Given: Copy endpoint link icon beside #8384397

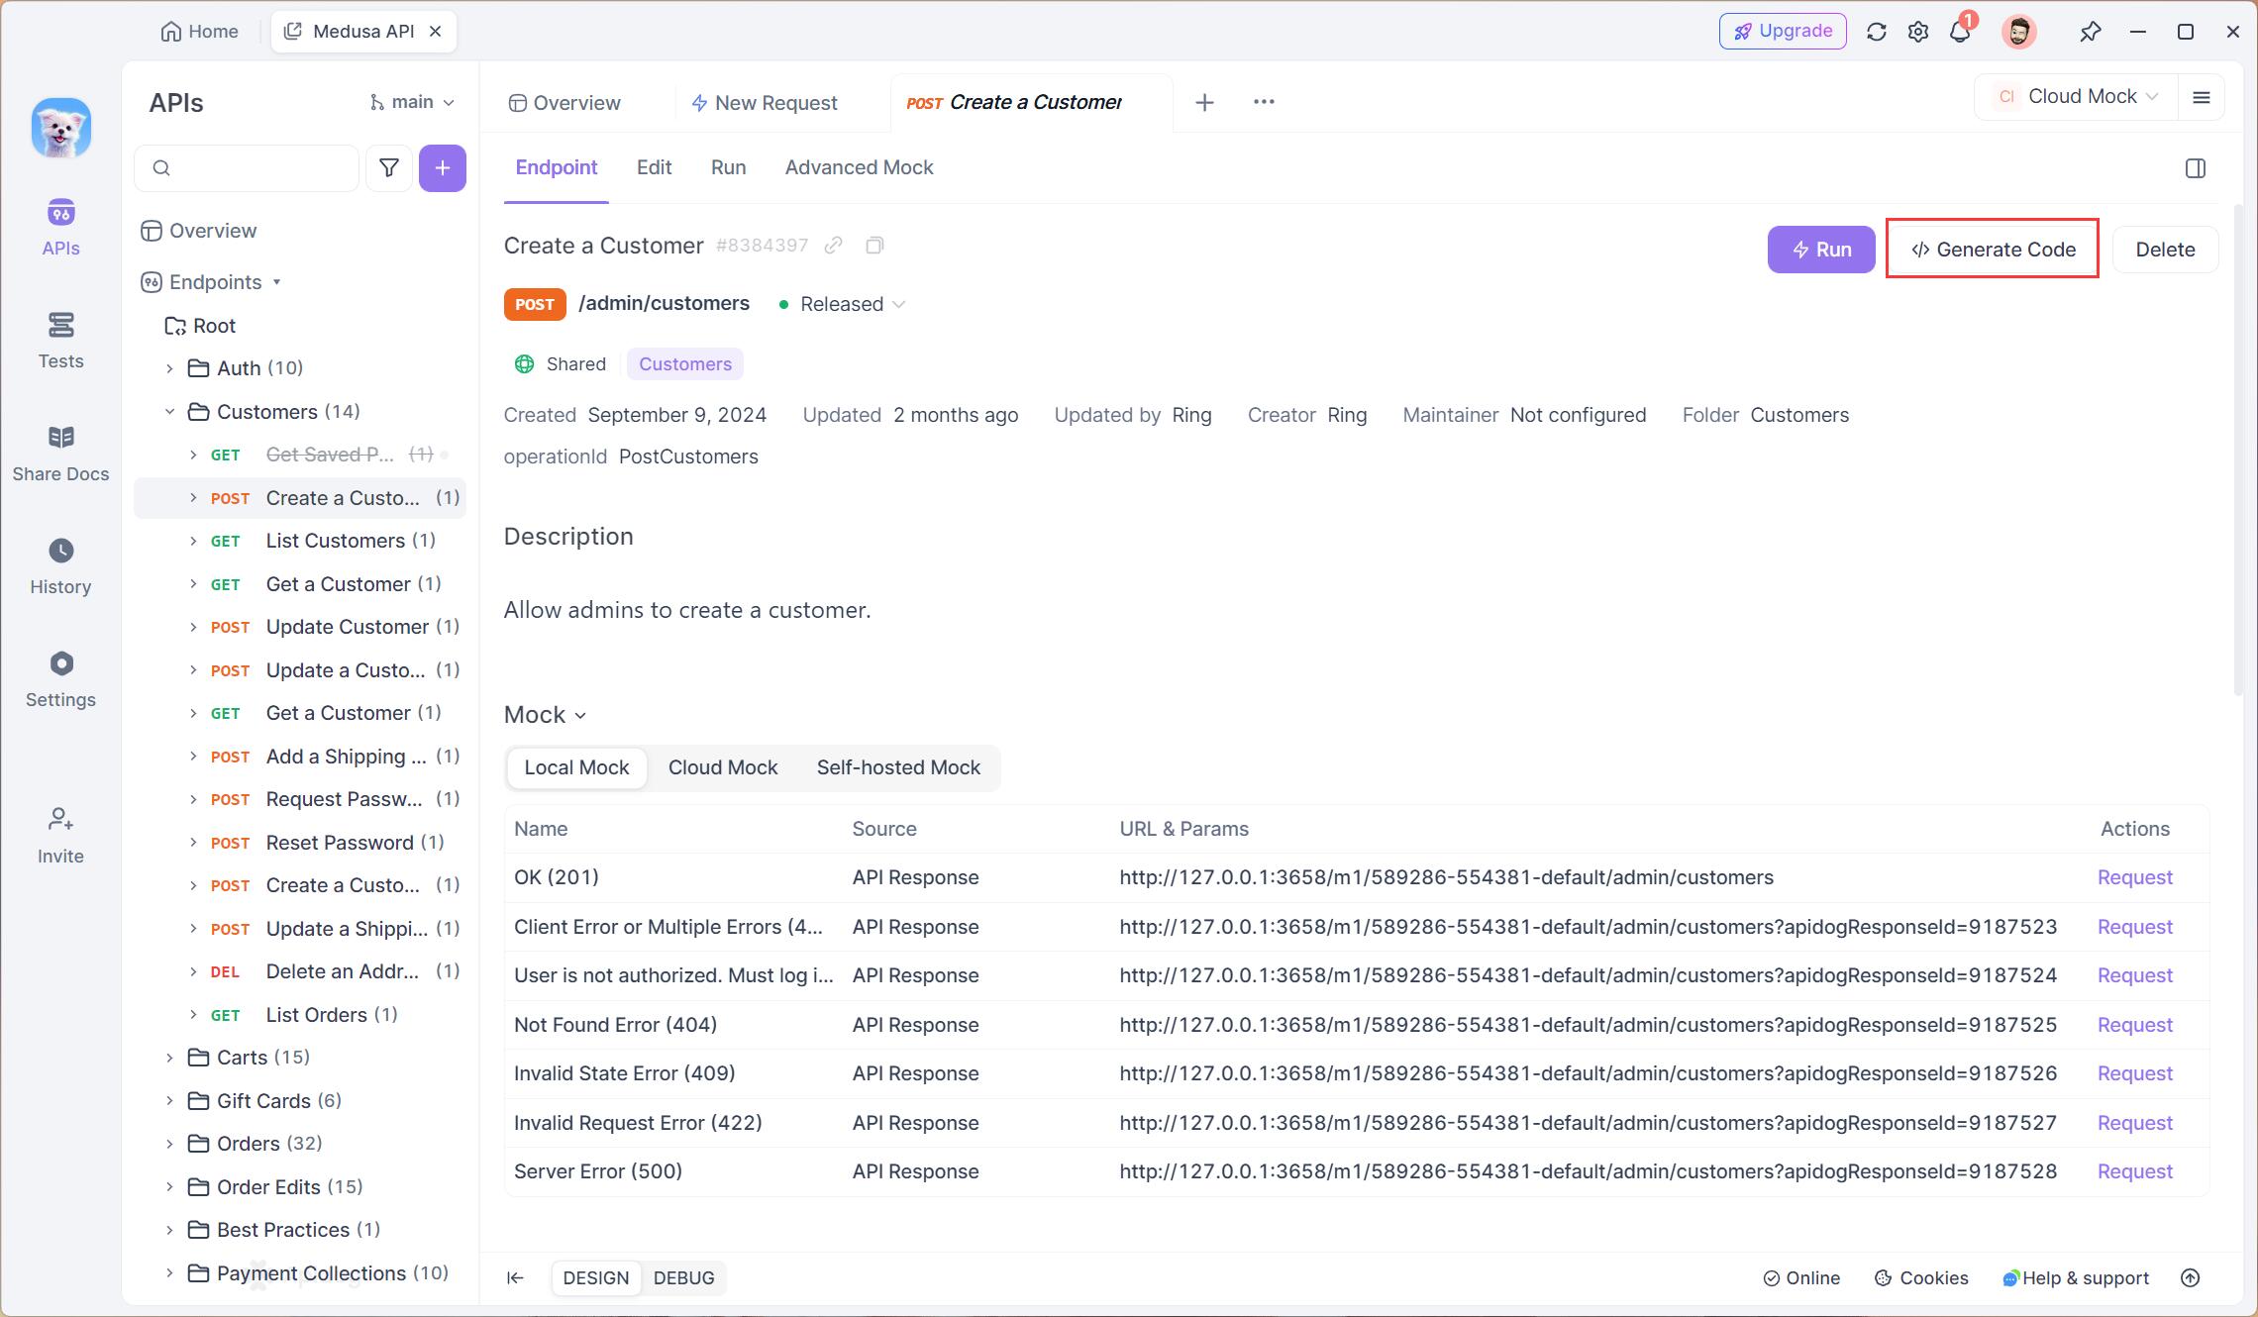Looking at the screenshot, I should 834,245.
